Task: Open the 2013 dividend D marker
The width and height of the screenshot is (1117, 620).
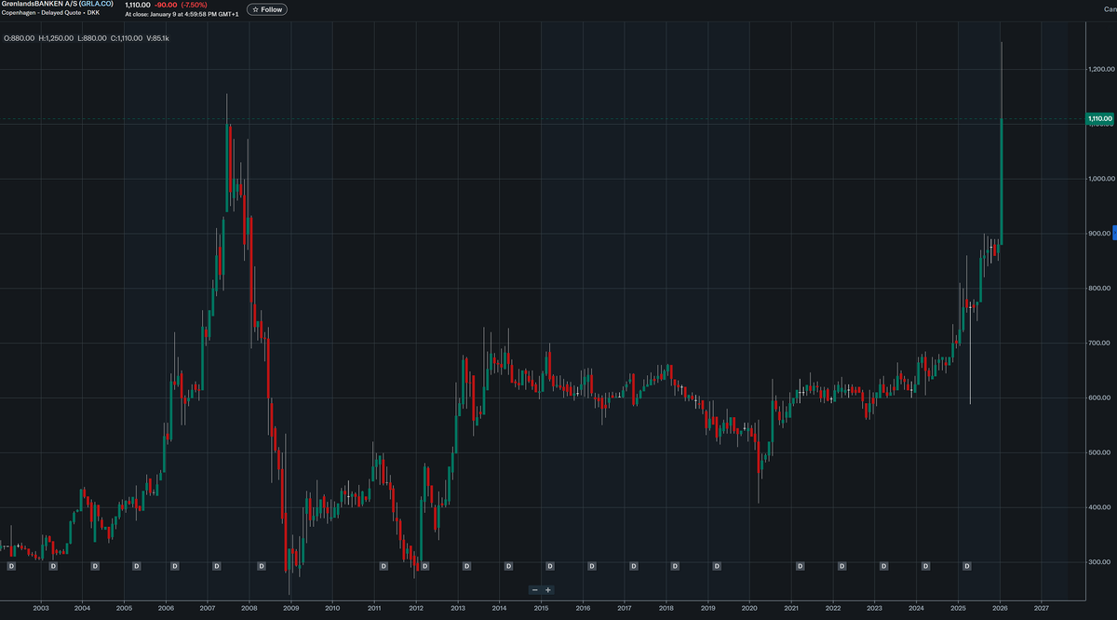Action: (x=466, y=565)
